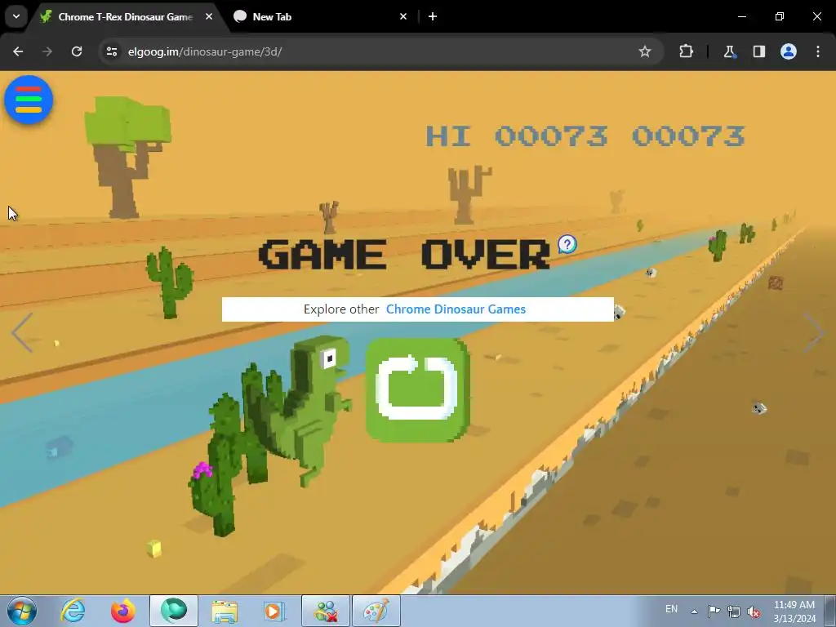Open the Paint taskbar icon
The image size is (836, 627).
pos(376,611)
